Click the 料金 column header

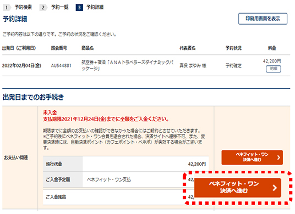tap(272, 48)
